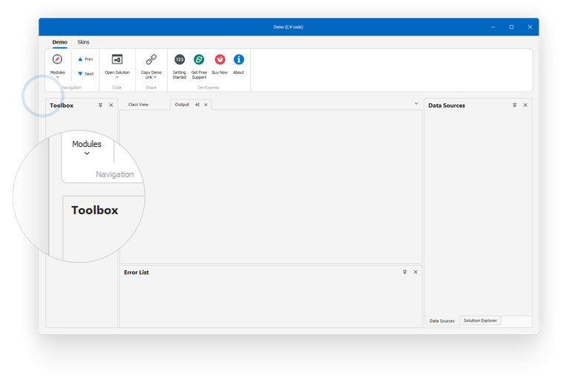Click the Data Sources panel header title
This screenshot has height=384, width=577.
tap(446, 106)
